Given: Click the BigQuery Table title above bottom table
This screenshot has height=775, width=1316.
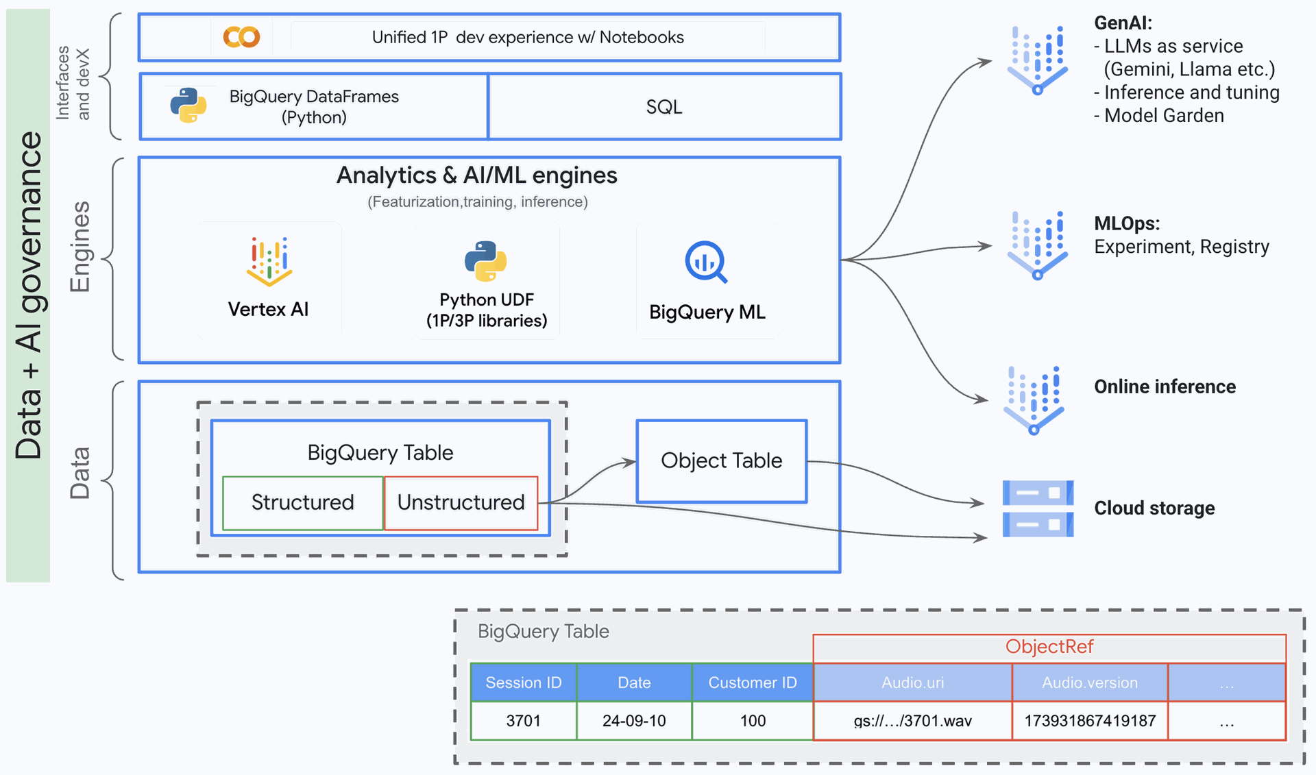Looking at the screenshot, I should 543,631.
